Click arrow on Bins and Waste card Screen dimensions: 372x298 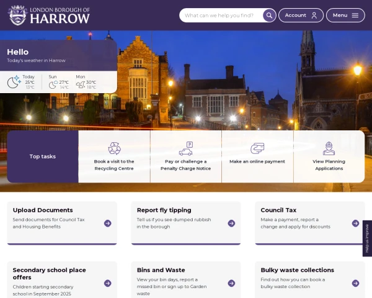pos(231,283)
